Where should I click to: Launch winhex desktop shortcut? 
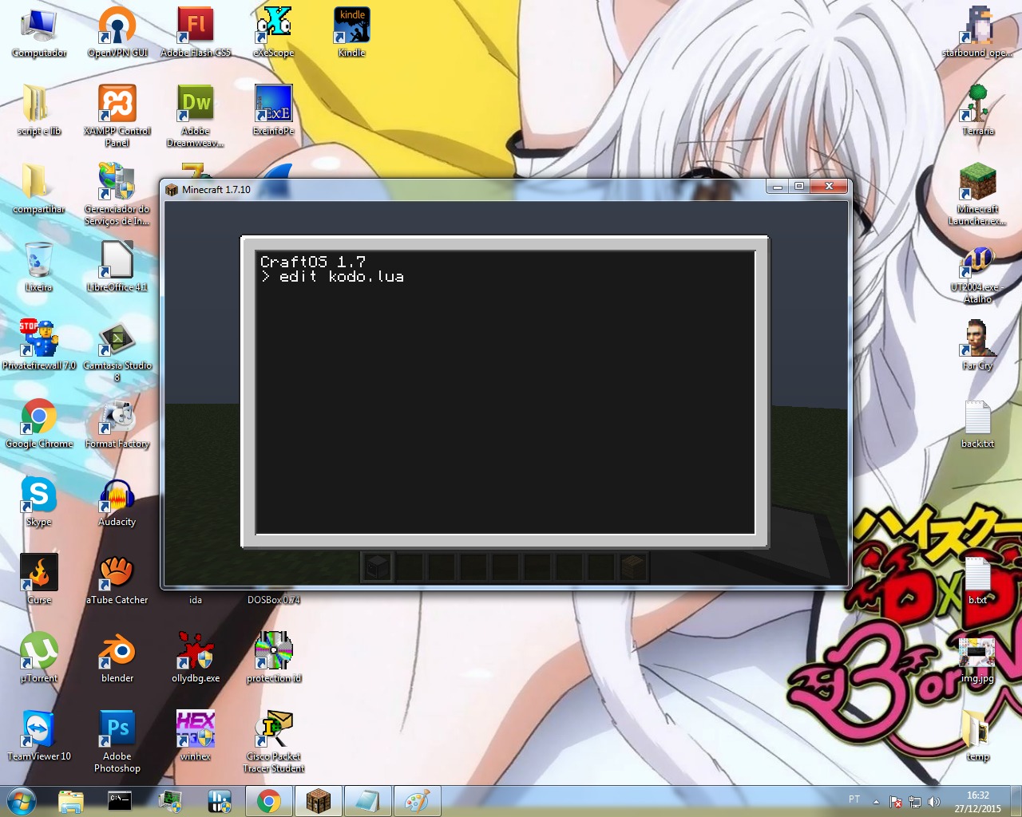(196, 736)
